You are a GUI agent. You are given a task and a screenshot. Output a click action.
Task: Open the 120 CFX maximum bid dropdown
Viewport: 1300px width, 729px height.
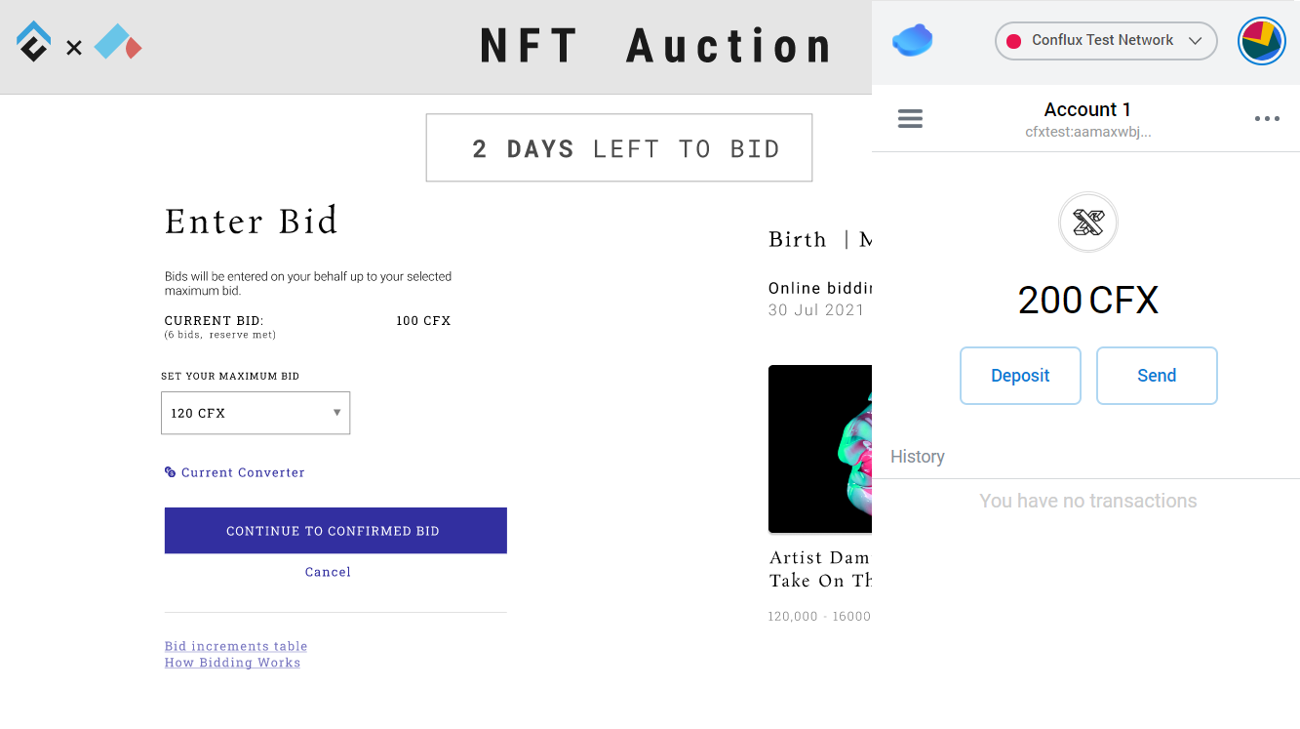256,413
